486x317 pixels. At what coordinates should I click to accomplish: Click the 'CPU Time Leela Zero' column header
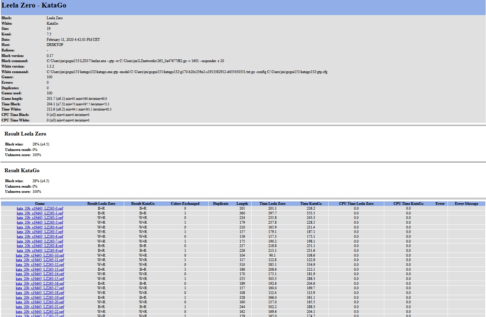click(356, 203)
